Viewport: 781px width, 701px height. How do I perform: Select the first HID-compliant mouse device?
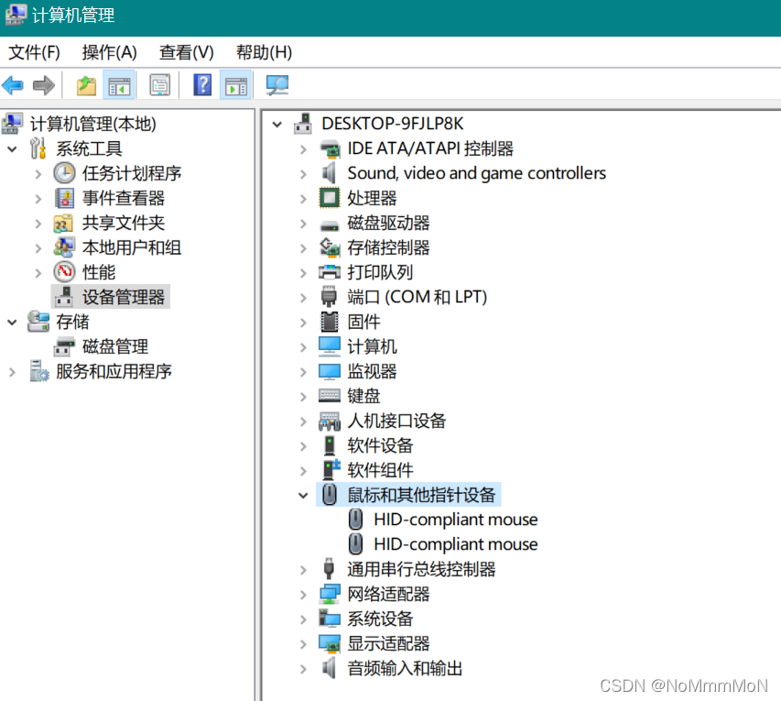click(455, 520)
